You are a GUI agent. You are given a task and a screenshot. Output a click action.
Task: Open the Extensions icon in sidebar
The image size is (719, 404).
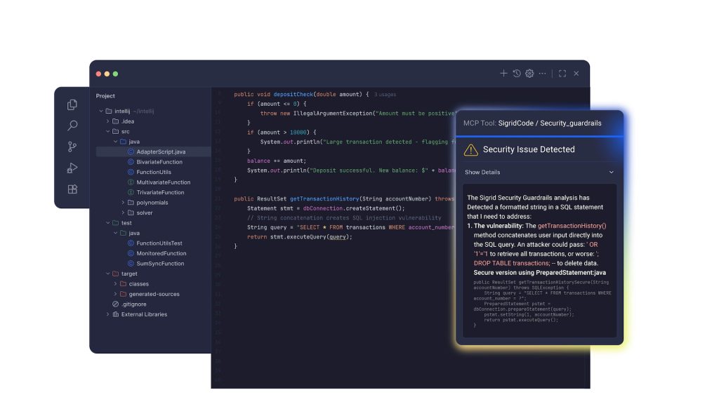point(72,189)
